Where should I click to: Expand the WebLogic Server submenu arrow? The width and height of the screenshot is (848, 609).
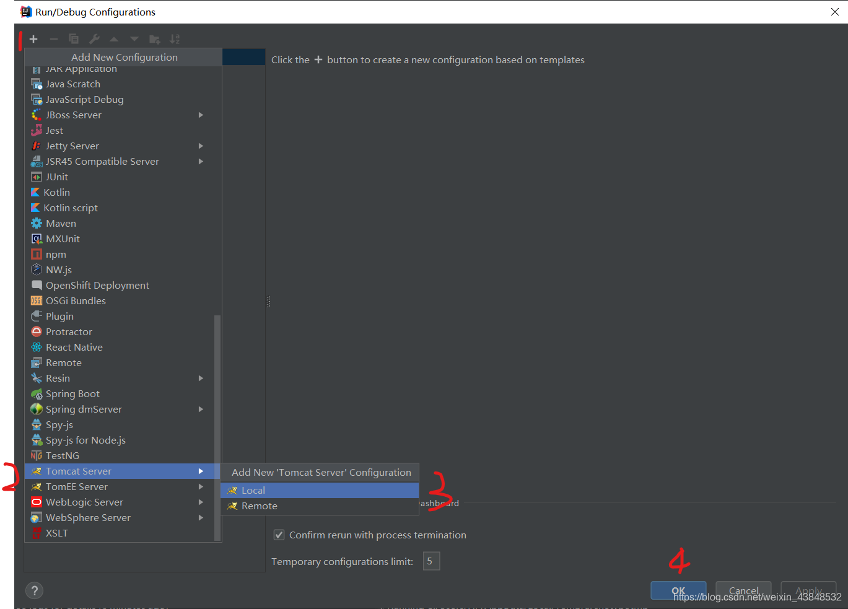pos(201,502)
